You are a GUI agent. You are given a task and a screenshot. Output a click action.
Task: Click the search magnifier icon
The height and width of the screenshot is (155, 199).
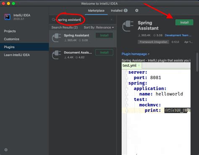(53, 20)
